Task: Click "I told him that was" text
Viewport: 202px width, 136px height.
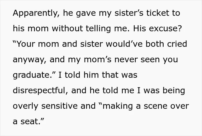Action: pyautogui.click(x=98, y=75)
